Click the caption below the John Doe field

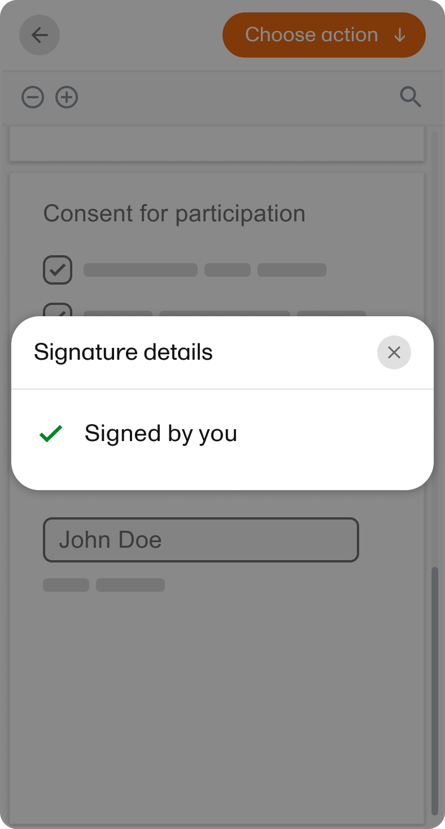(104, 585)
